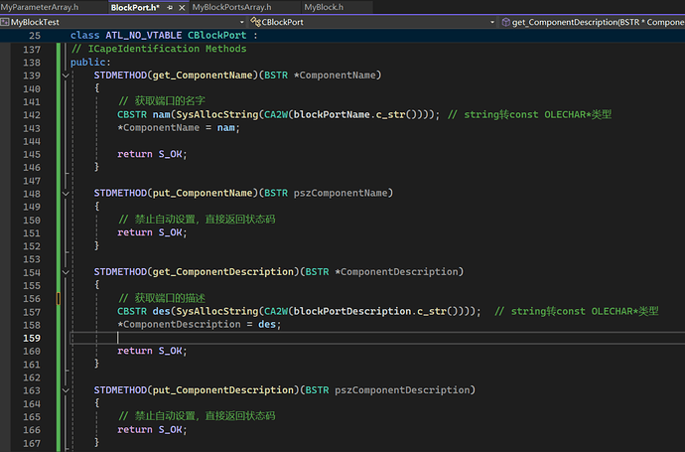Click the '// string转const OLECHAR*类型' comment at line 142
This screenshot has width=685, height=452.
tap(529, 114)
